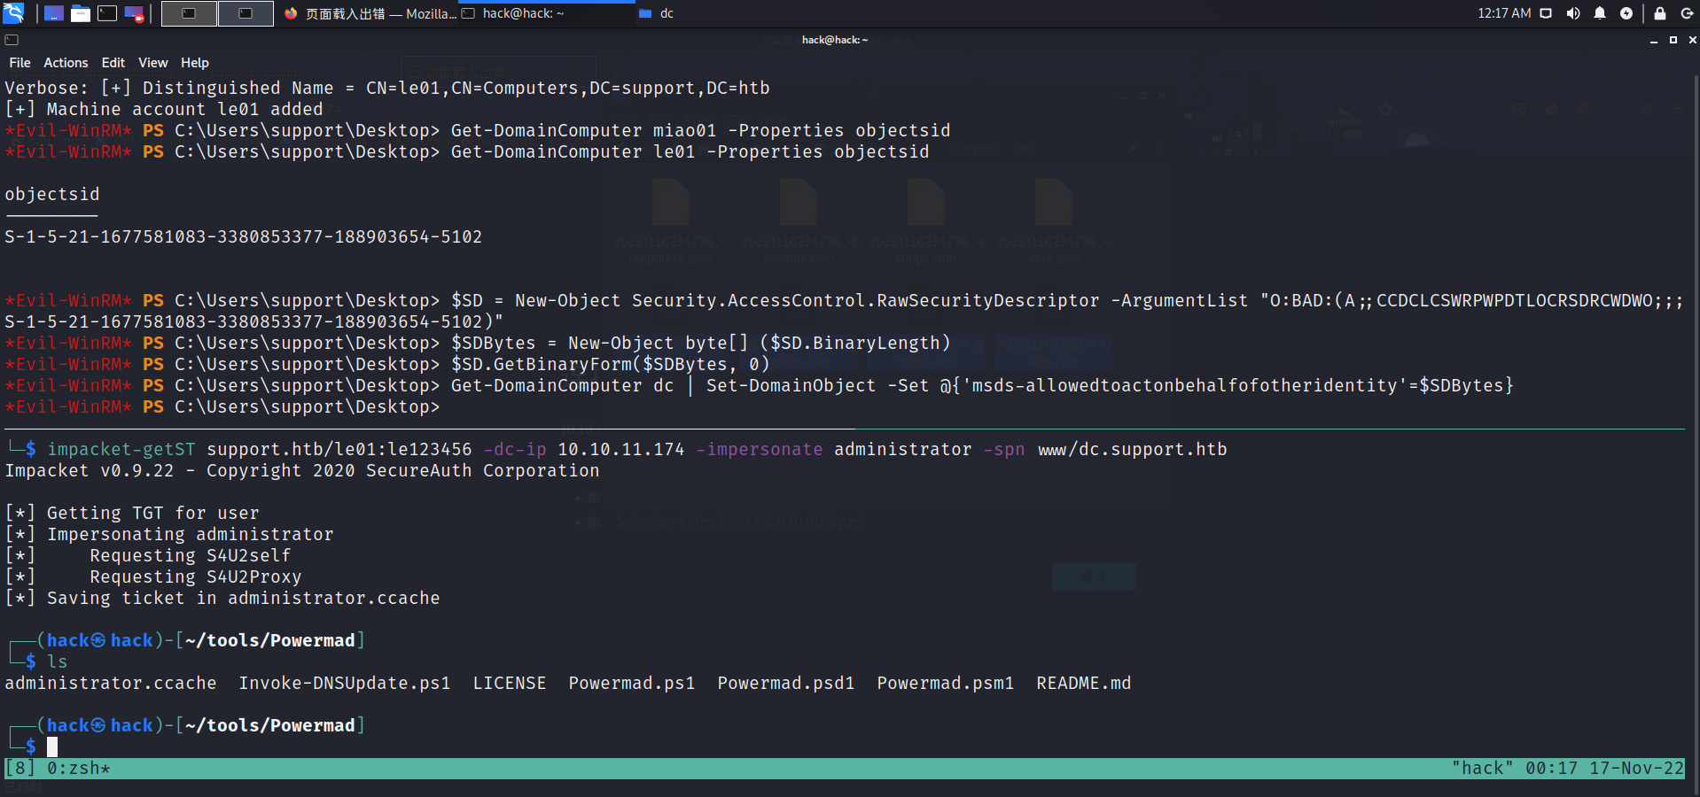The width and height of the screenshot is (1700, 797).
Task: Click 'Machine account le01 added' text
Action: pos(184,109)
